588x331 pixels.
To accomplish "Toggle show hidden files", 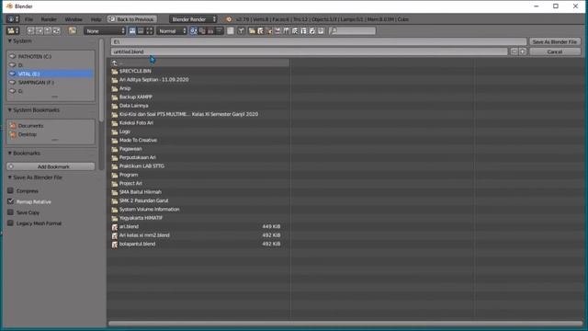I will 231,30.
